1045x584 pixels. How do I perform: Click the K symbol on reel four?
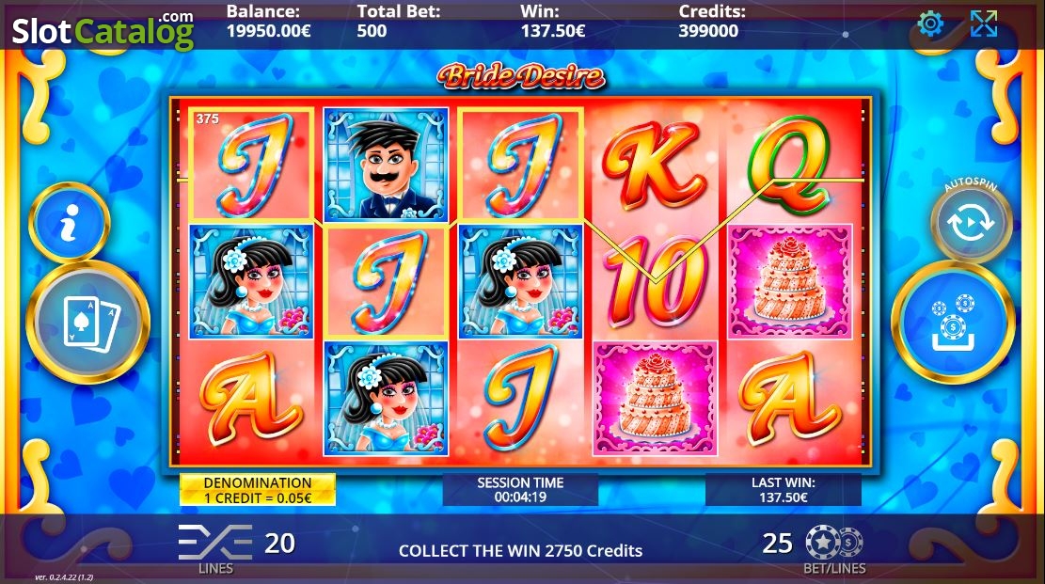click(655, 164)
